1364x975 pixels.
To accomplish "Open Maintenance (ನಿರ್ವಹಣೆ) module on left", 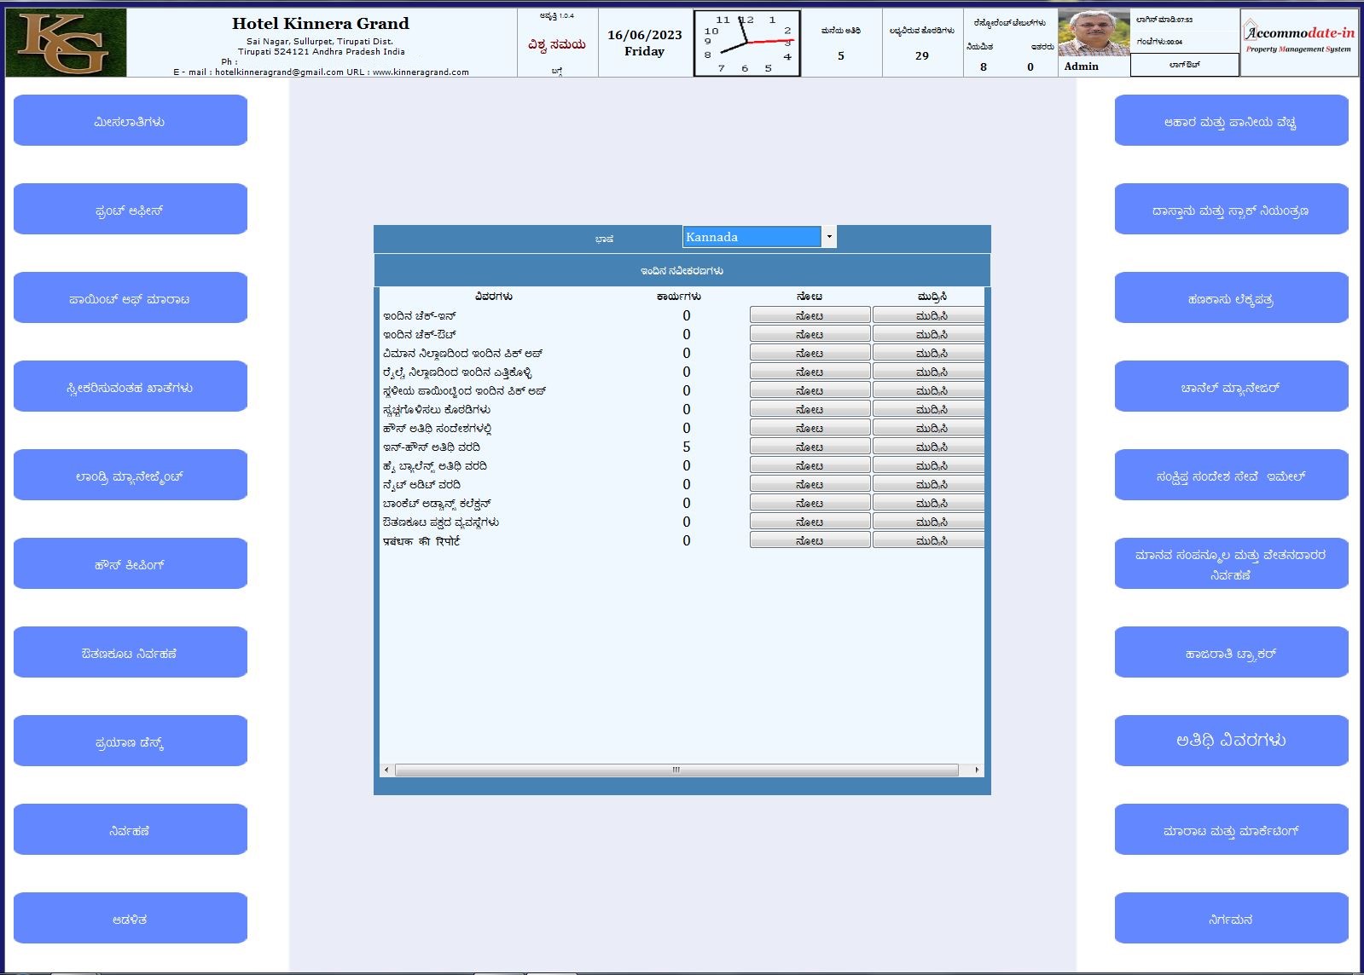I will [x=131, y=829].
